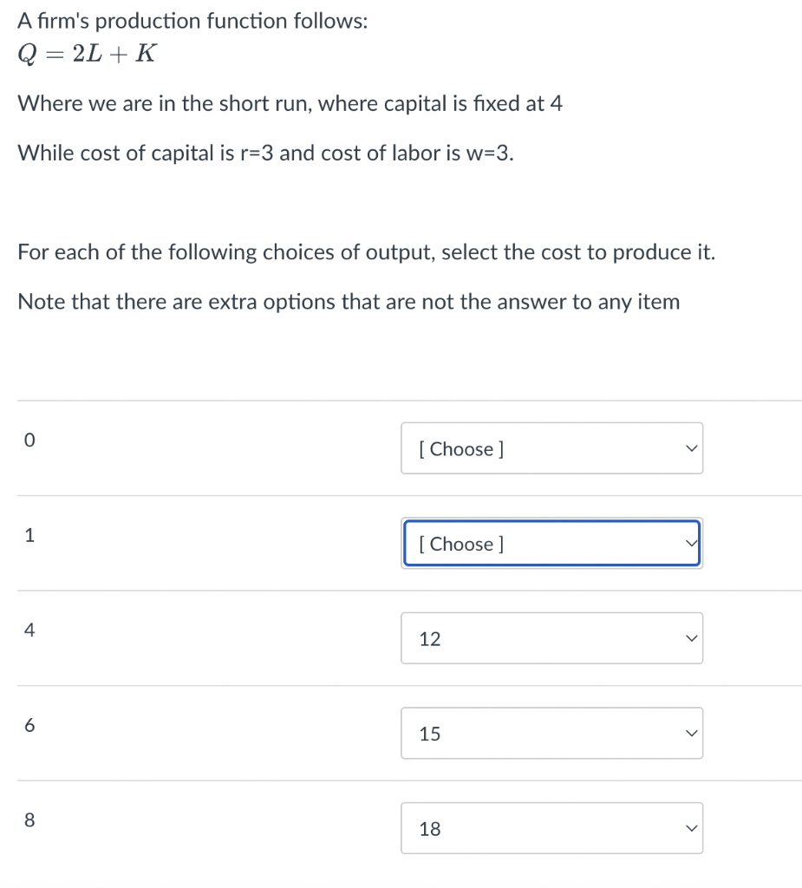
Task: Click the row label 0
Action: (x=29, y=440)
